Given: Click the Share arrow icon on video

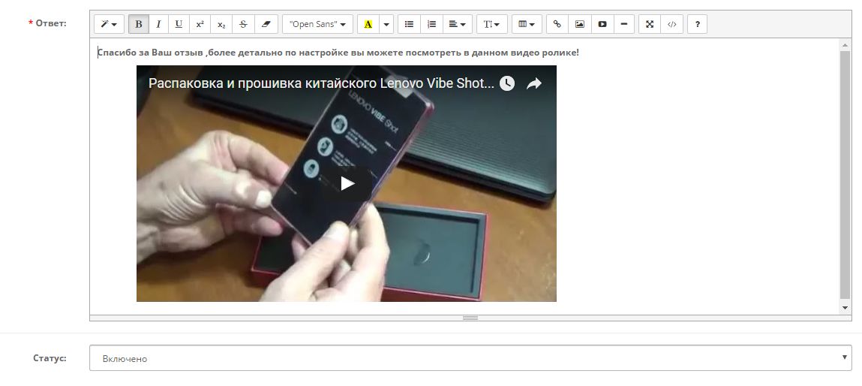Looking at the screenshot, I should tap(534, 83).
